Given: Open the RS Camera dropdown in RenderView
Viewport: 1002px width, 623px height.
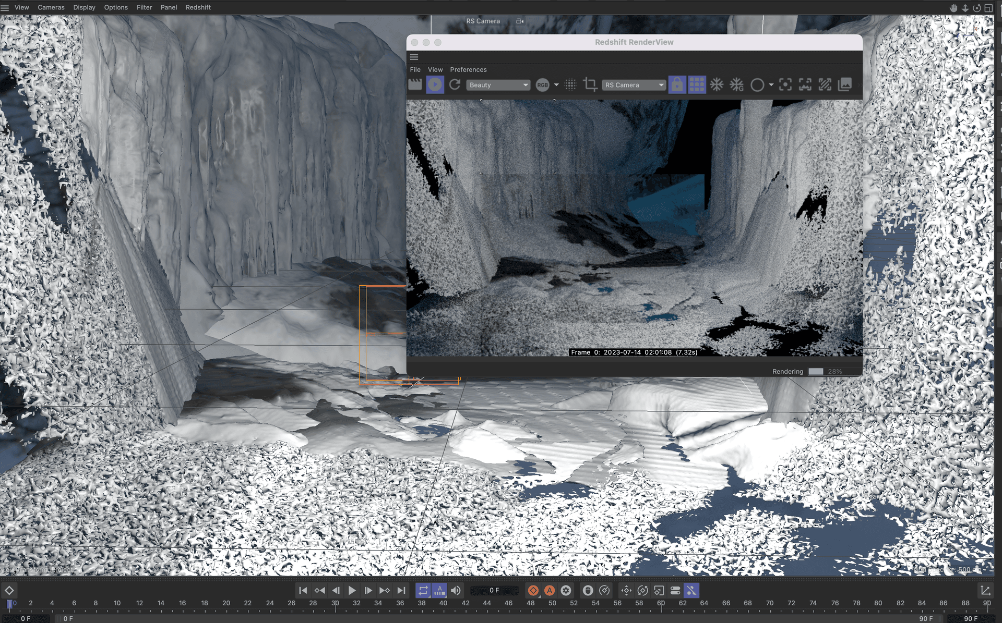Looking at the screenshot, I should click(634, 85).
